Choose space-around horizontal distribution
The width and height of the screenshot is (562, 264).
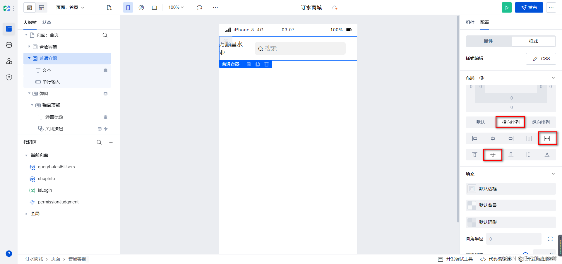(x=529, y=138)
